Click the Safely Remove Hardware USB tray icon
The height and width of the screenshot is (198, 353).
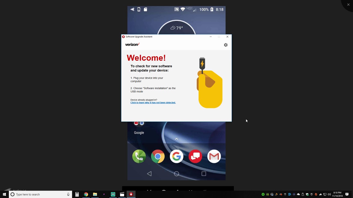[303, 194]
